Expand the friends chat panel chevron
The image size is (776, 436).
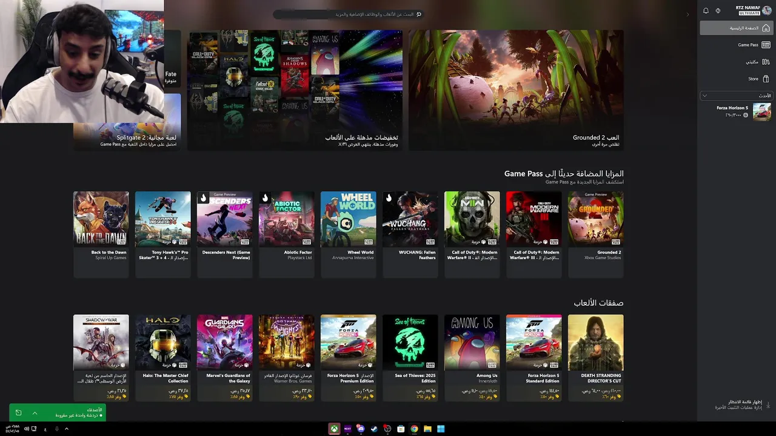(35, 413)
